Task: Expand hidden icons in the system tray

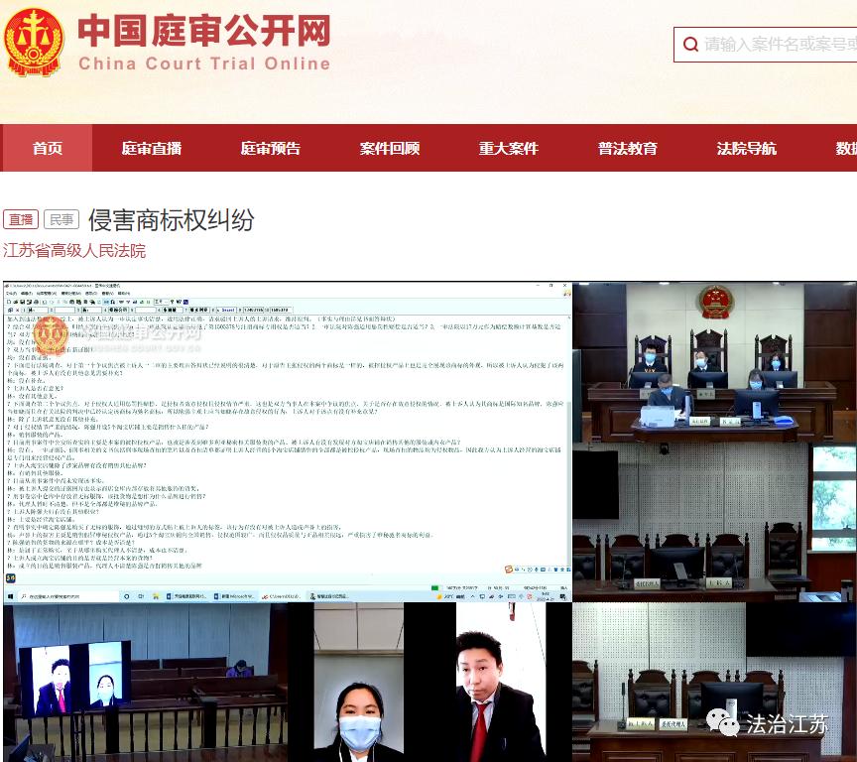Action: [472, 597]
